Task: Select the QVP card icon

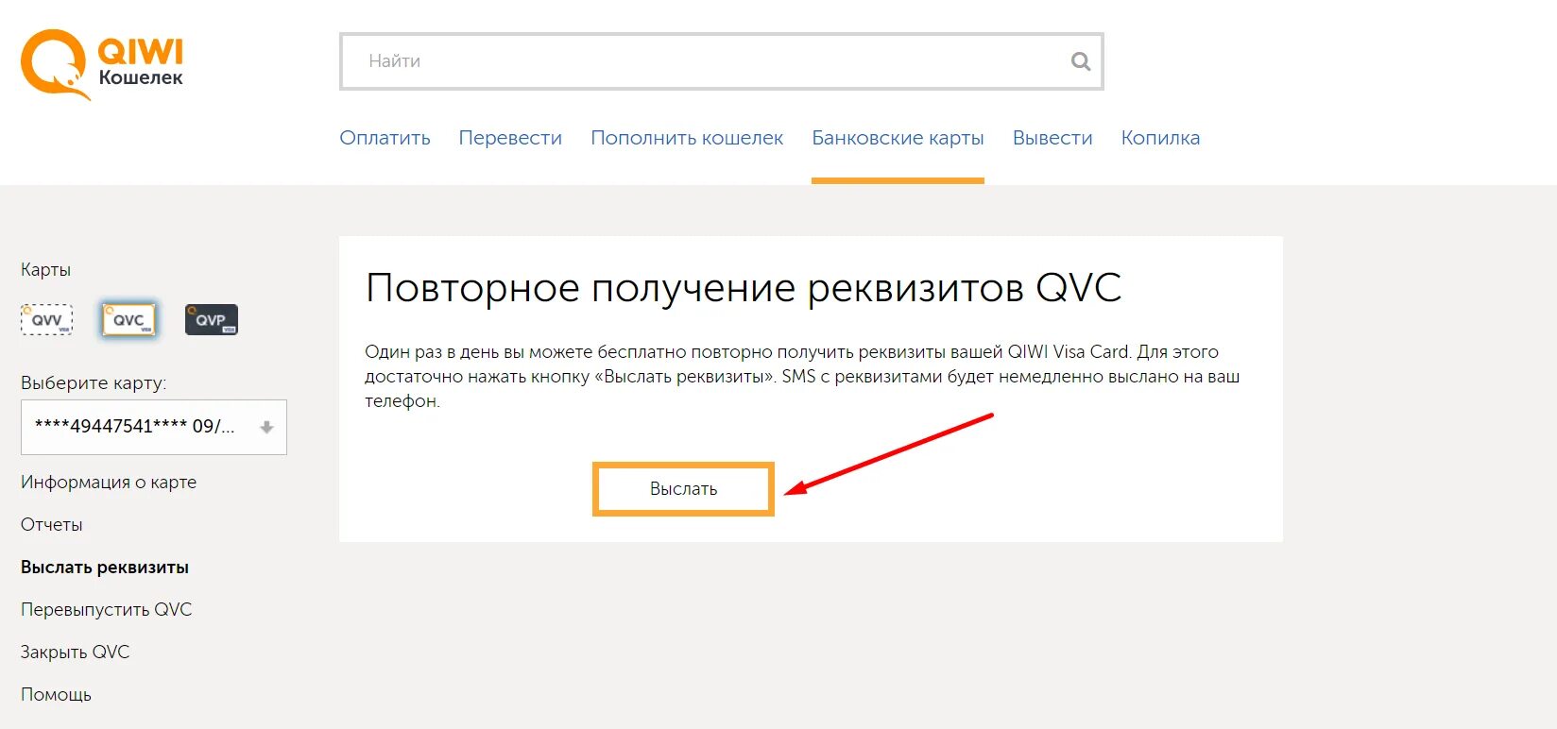Action: (211, 320)
